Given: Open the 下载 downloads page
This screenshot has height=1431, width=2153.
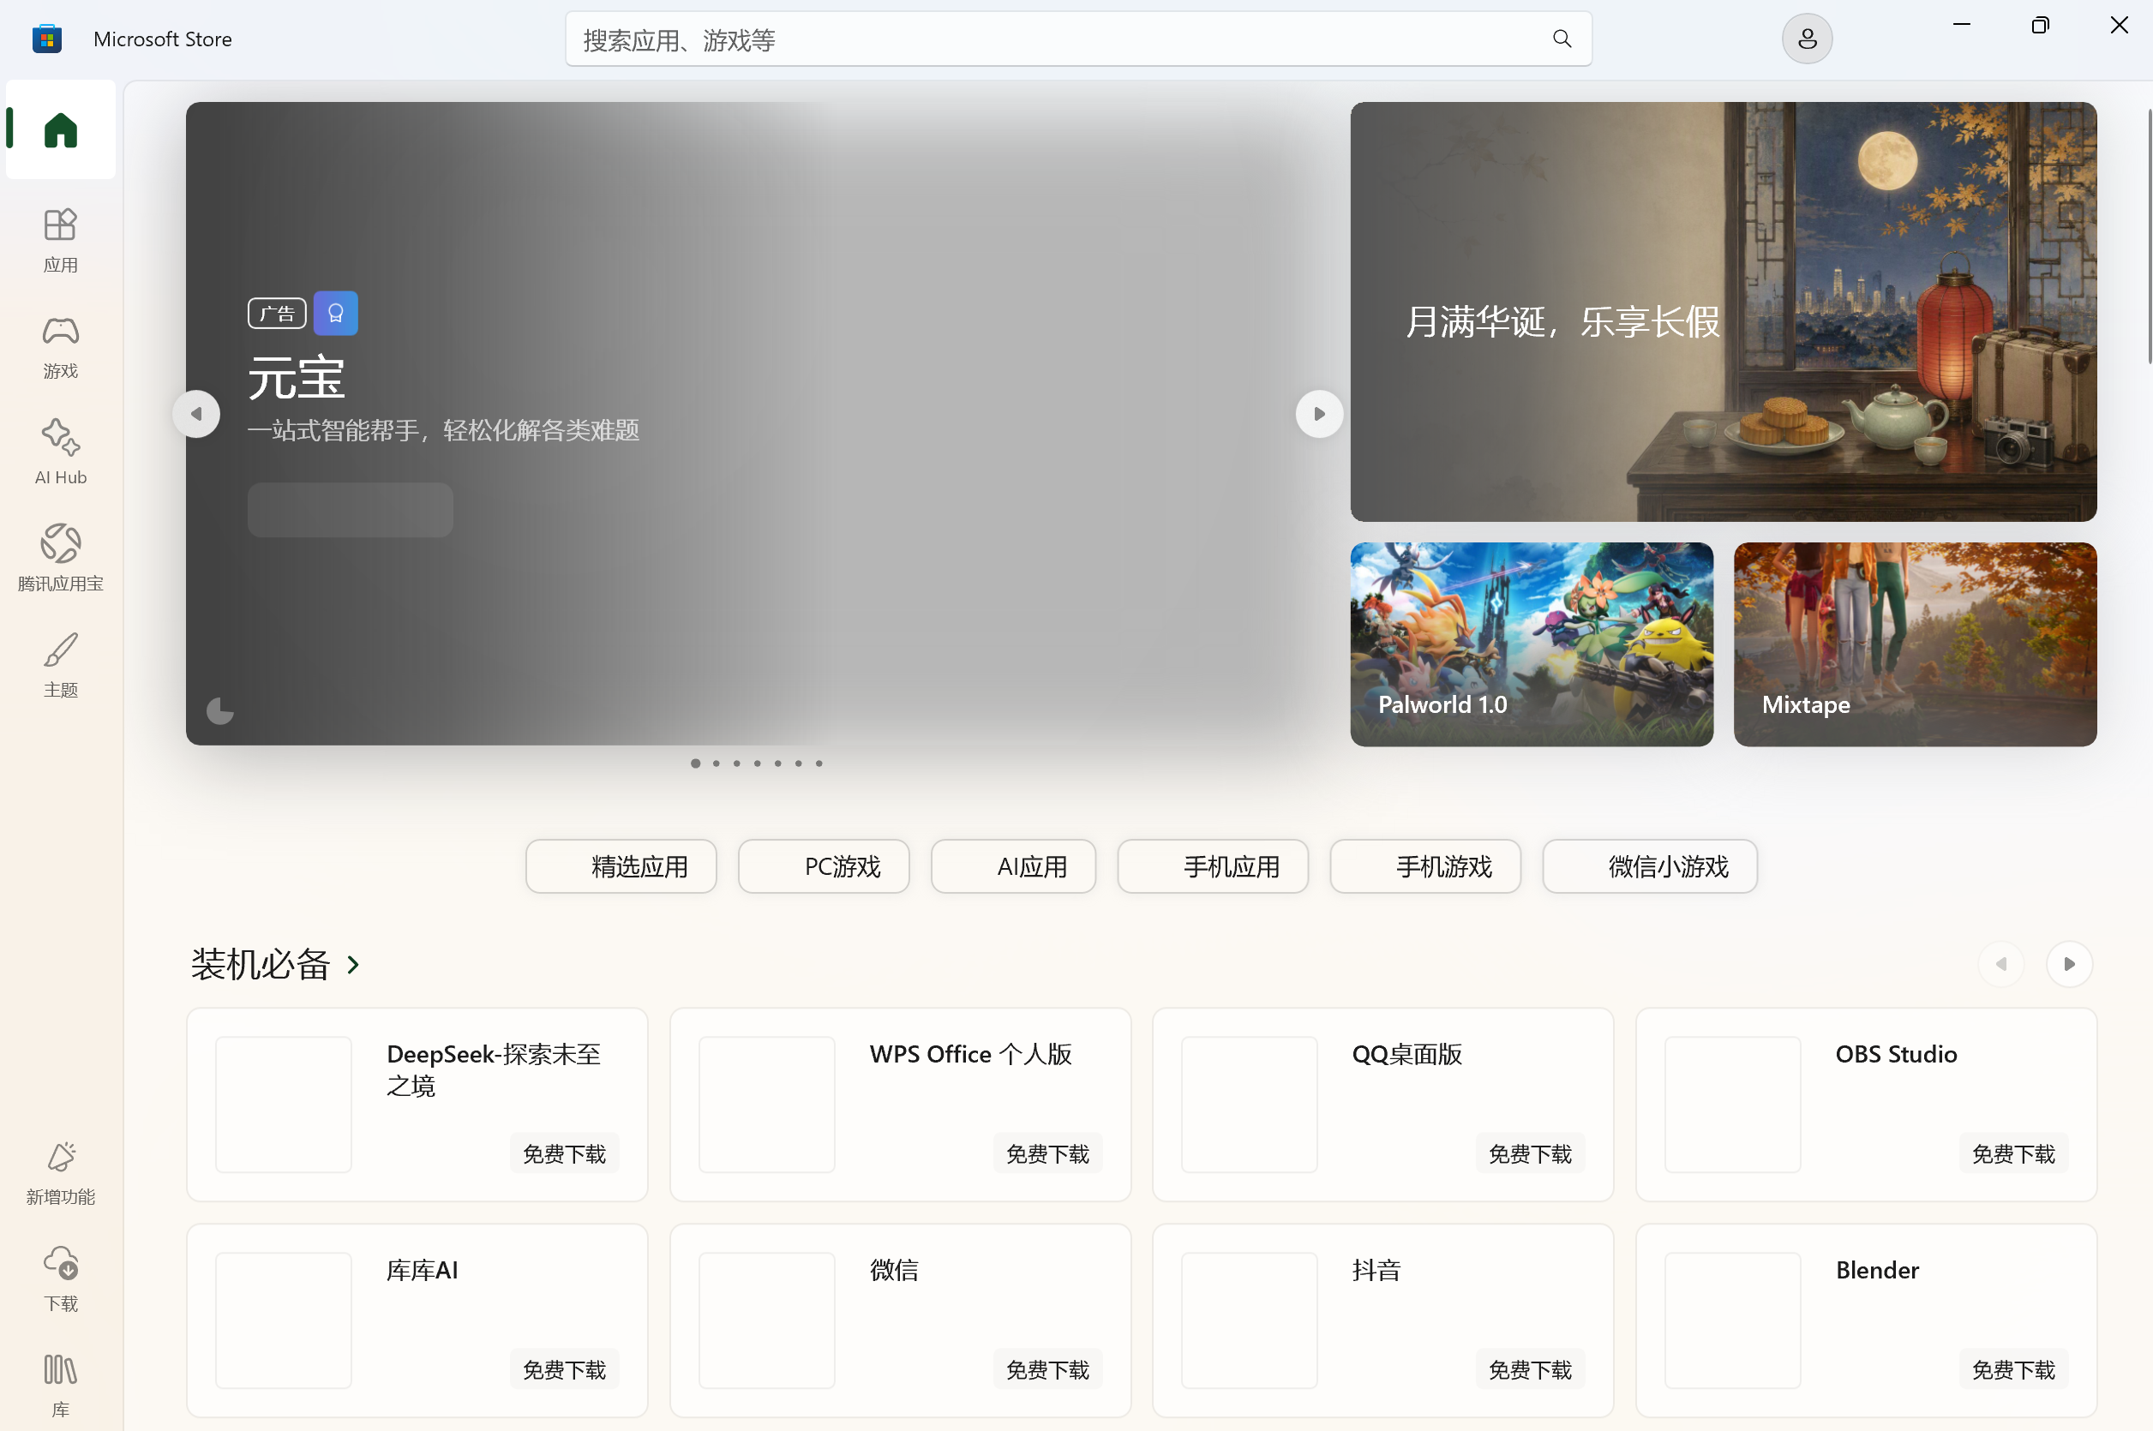Looking at the screenshot, I should [x=60, y=1279].
